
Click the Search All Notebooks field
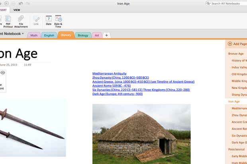[x=227, y=3]
